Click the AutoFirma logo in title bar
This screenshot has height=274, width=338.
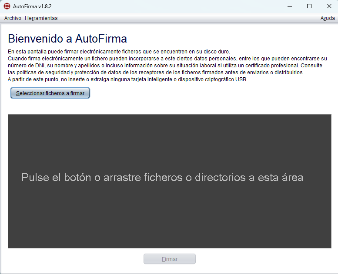click(x=7, y=6)
